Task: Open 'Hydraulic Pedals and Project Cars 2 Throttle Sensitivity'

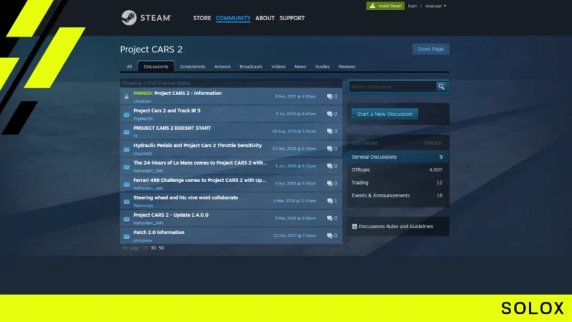Action: (197, 145)
